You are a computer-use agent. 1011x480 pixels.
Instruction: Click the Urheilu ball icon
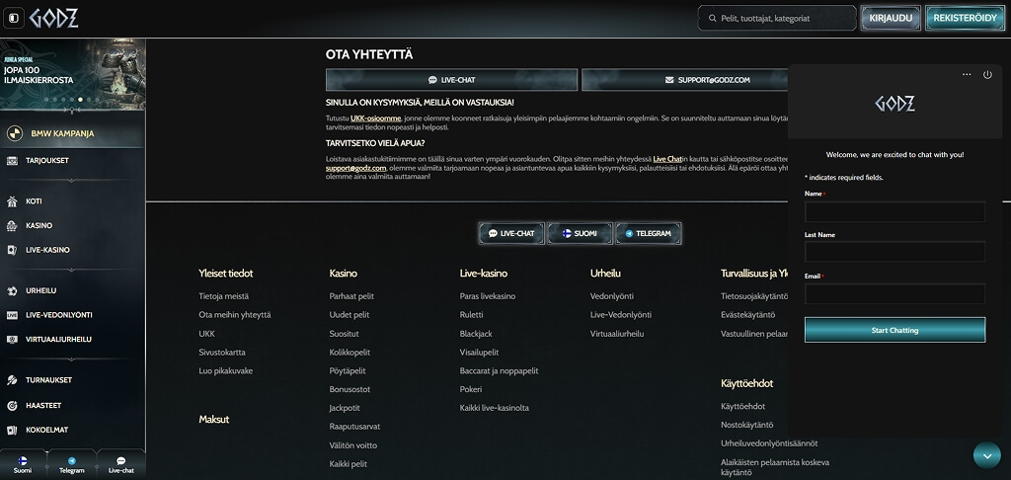12,291
